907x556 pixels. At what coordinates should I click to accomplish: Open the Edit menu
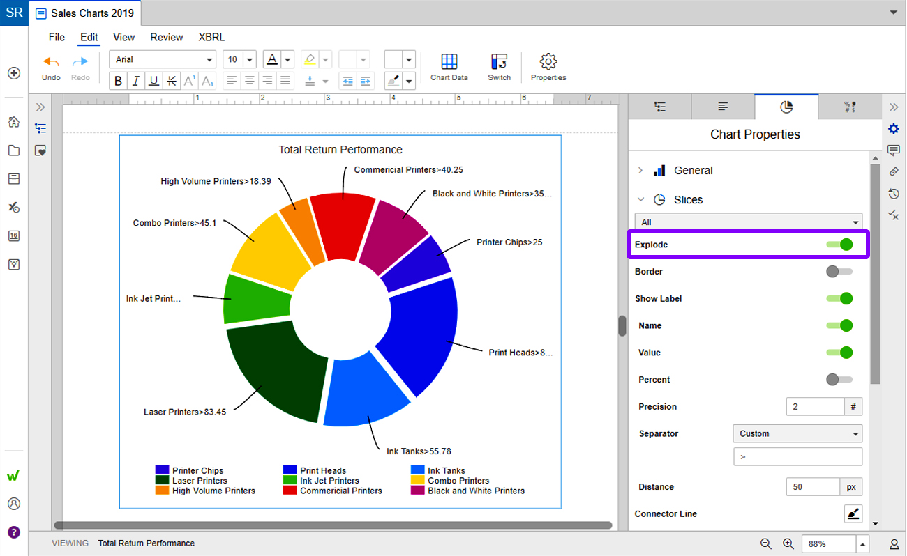tap(89, 37)
